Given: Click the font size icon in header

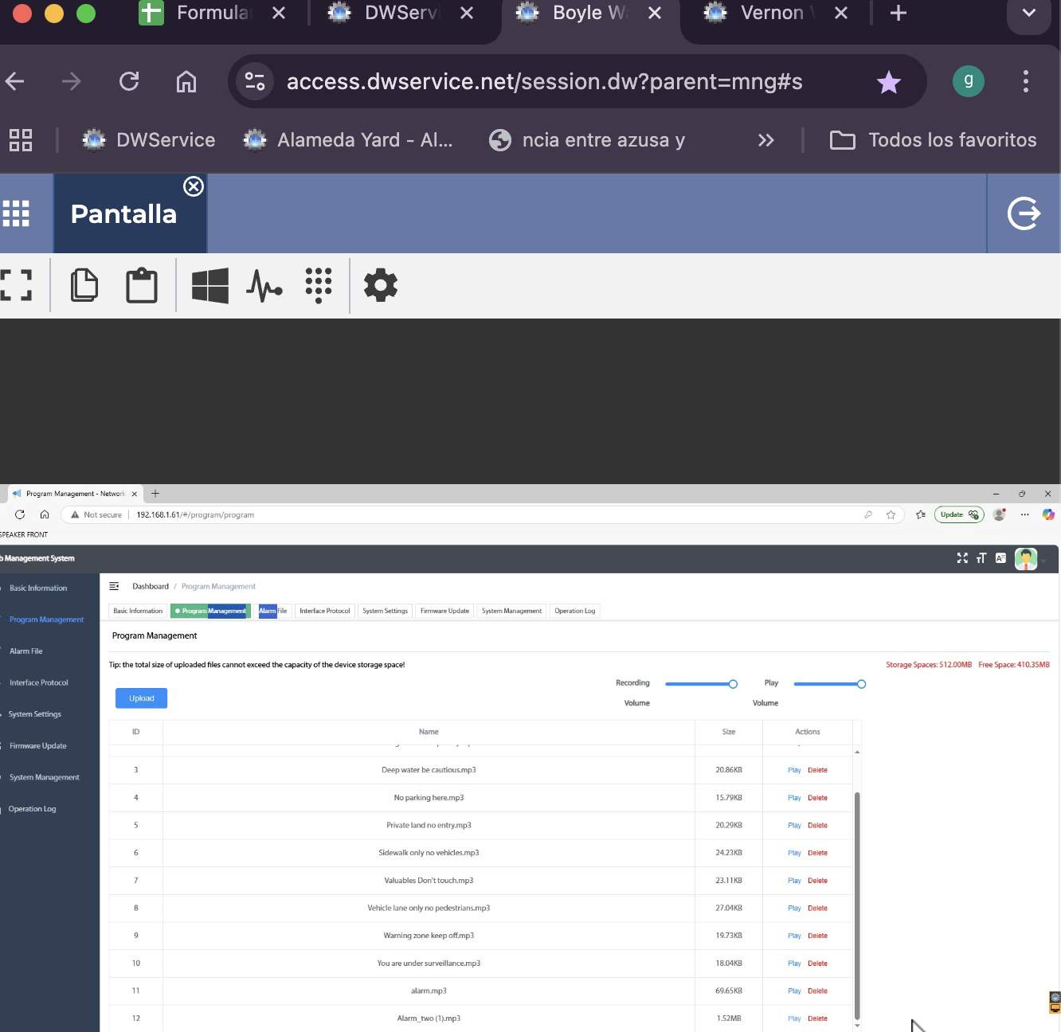Looking at the screenshot, I should click(981, 558).
